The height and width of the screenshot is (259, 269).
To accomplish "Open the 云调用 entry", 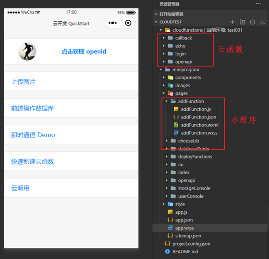I will click(x=71, y=188).
